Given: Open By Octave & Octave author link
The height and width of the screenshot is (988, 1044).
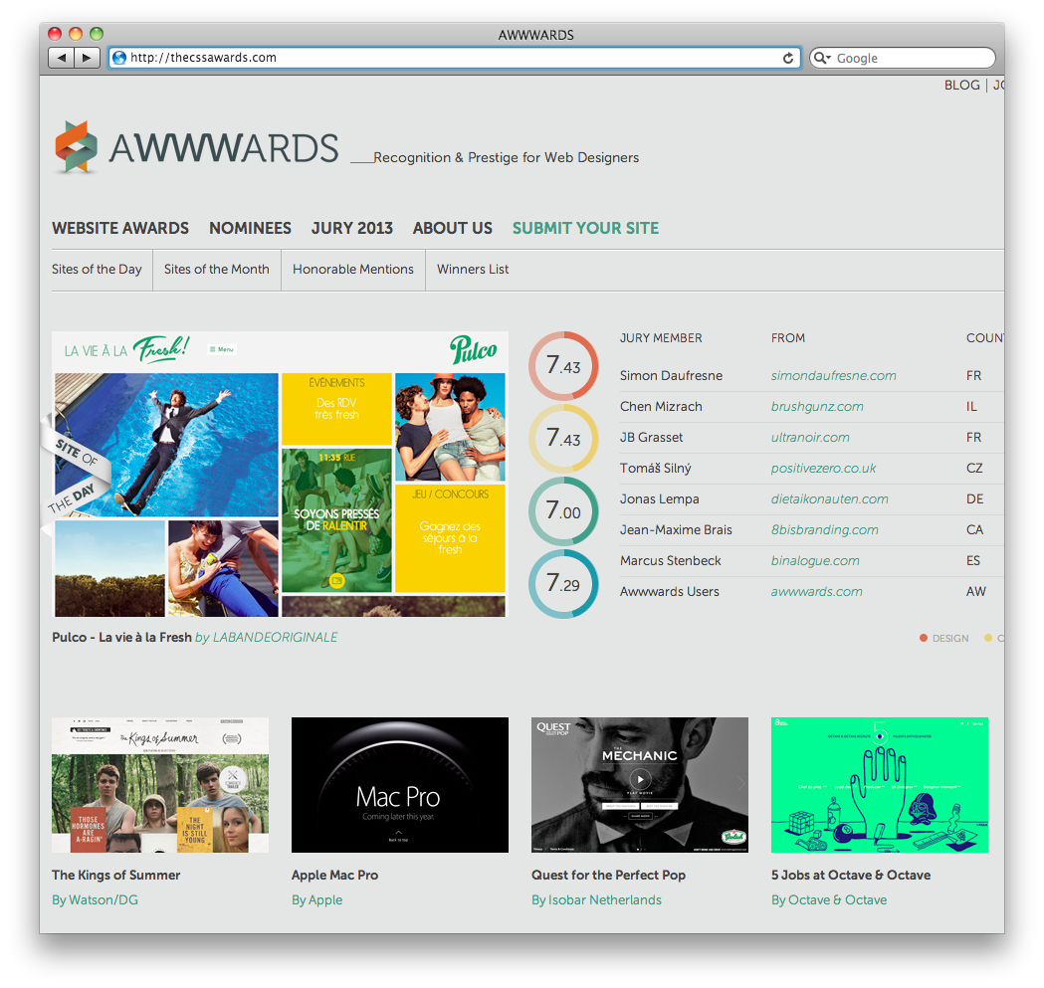Looking at the screenshot, I should pos(829,899).
